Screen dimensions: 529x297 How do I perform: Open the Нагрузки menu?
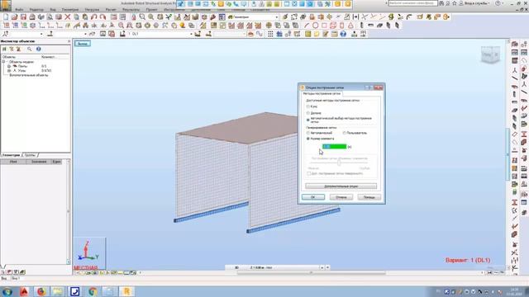pyautogui.click(x=92, y=10)
